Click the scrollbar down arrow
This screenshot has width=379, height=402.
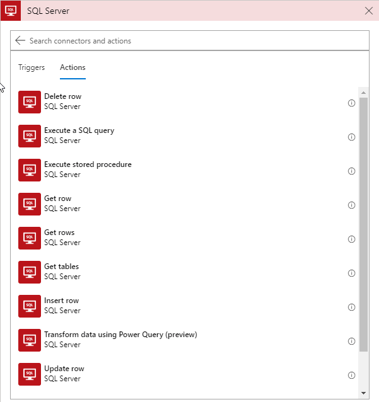coord(363,393)
